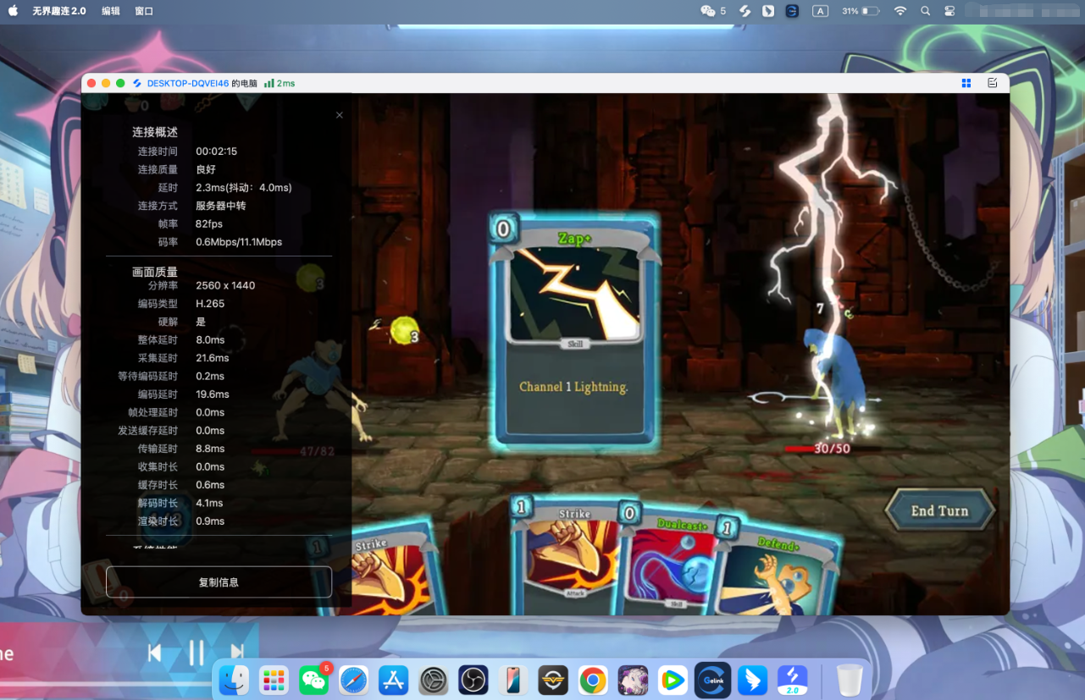Viewport: 1085px width, 700px height.
Task: Select the Zap+ card in the center
Action: tap(574, 328)
